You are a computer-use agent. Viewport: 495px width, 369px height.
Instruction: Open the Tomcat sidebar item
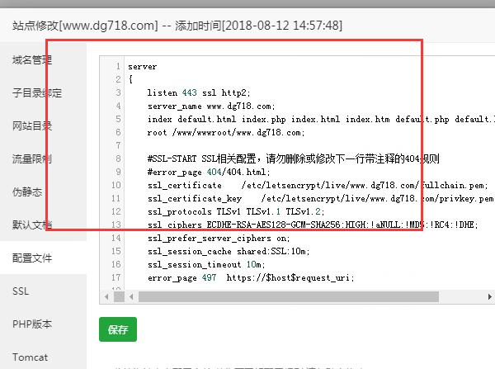31,357
